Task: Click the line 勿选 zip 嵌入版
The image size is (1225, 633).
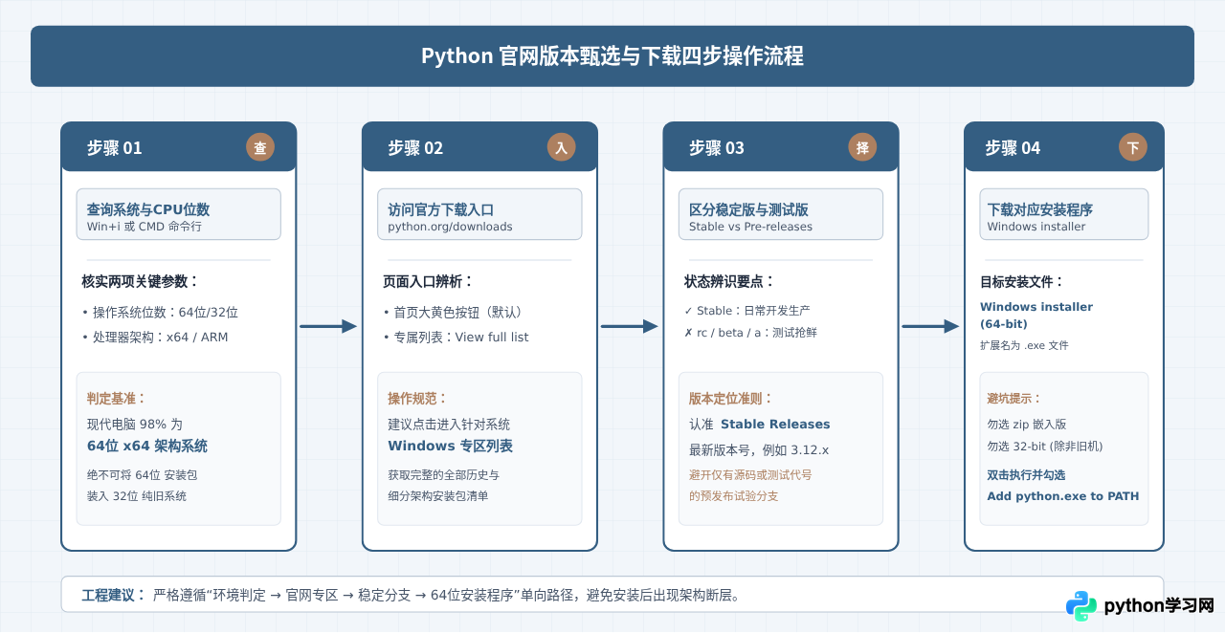Action: coord(1027,424)
